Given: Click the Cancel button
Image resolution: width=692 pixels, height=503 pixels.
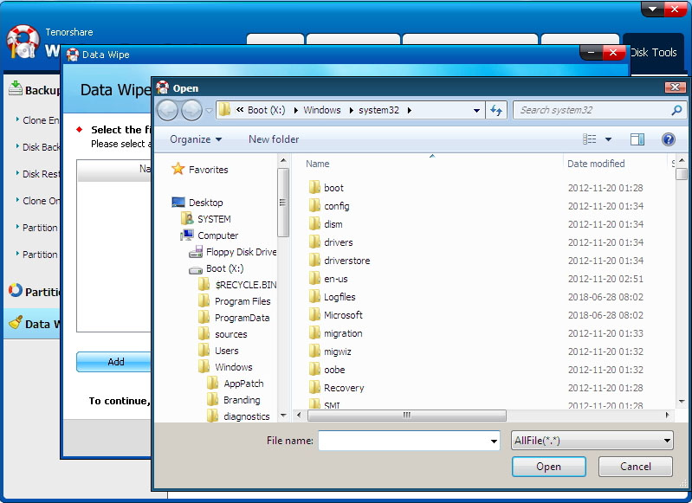Looking at the screenshot, I should (635, 467).
